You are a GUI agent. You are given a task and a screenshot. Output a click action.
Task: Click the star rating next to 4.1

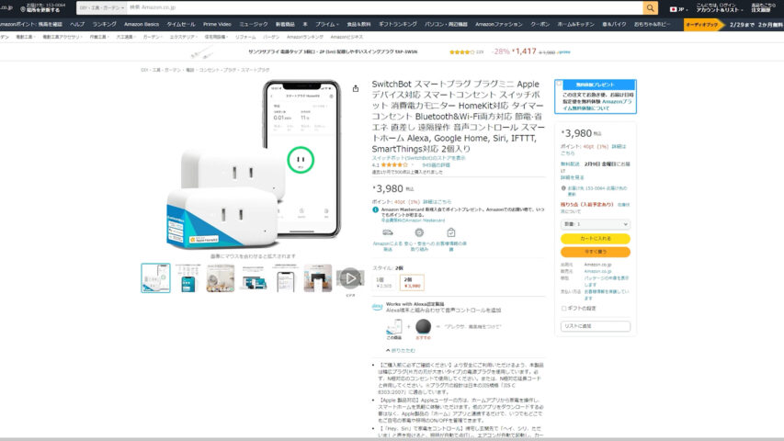tap(394, 165)
